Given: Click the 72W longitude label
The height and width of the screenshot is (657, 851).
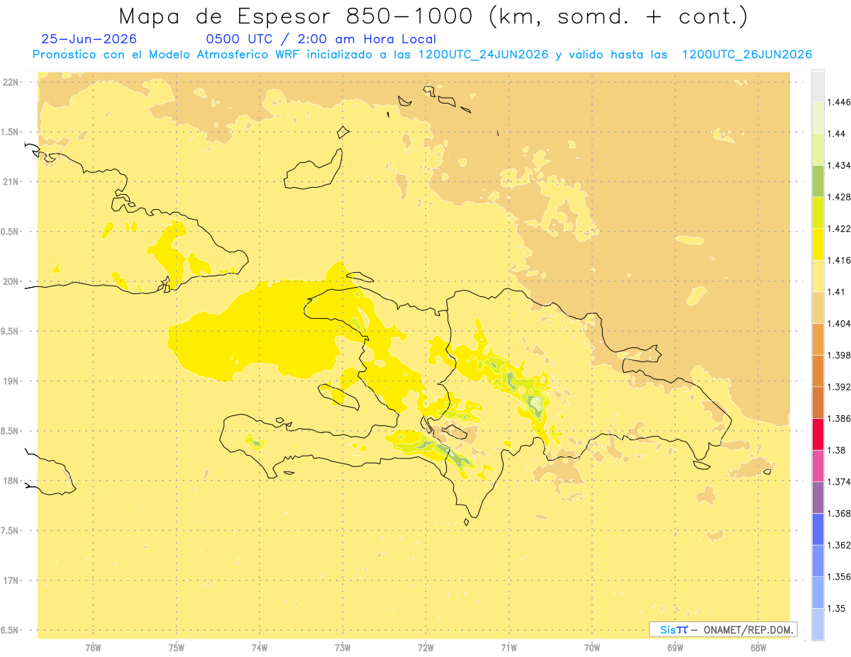Looking at the screenshot, I should point(425,648).
